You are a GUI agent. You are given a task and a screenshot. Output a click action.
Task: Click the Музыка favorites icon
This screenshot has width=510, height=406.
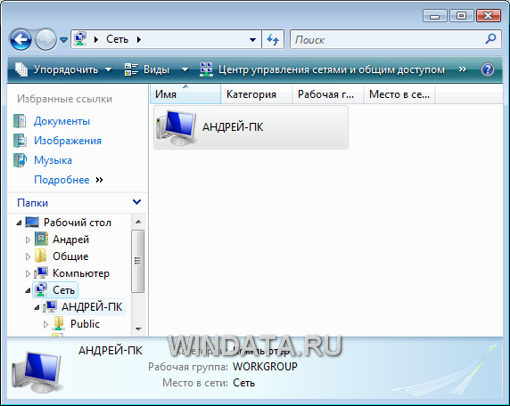tap(20, 160)
